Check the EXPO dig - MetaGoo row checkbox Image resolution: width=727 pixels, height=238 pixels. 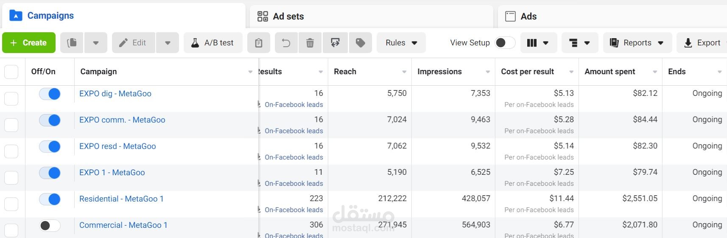(11, 99)
